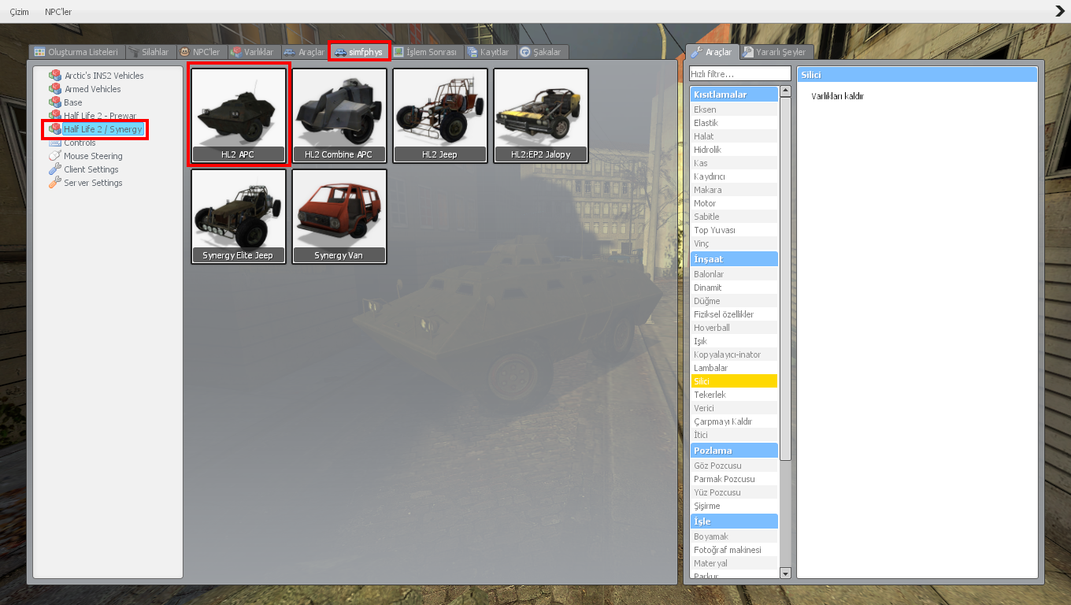The image size is (1071, 605).
Task: Select the Hidrolik tool
Action: tap(734, 150)
